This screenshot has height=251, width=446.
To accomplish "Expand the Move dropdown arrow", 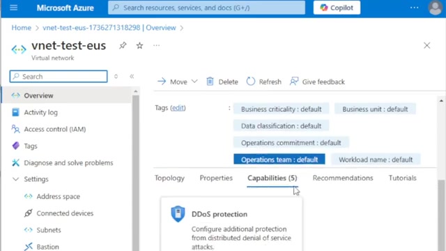I will point(194,82).
